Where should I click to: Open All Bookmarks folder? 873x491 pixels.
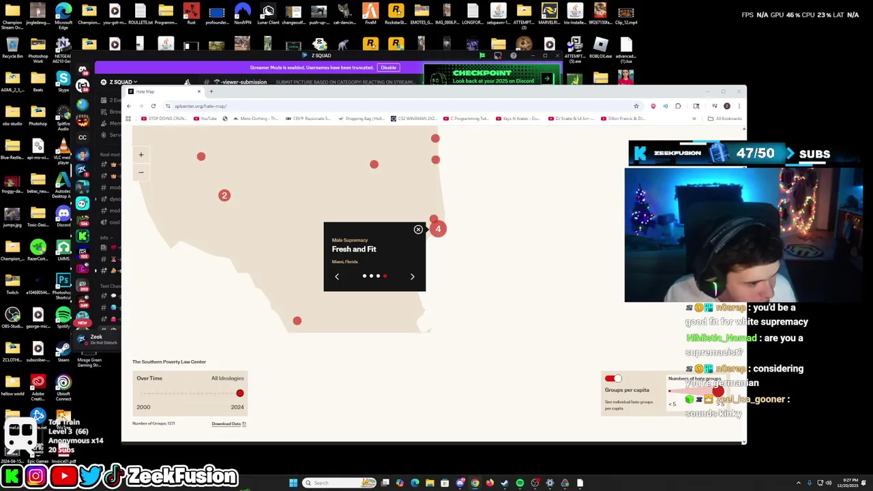click(725, 119)
